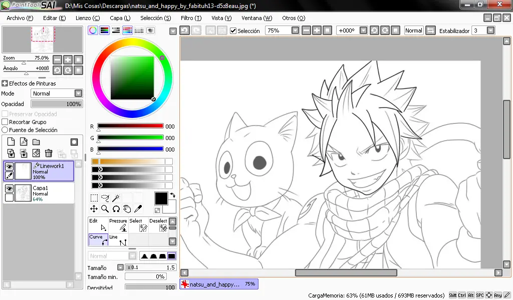Open the Archivo menu
Screen dimensions: 513x300
[20, 18]
